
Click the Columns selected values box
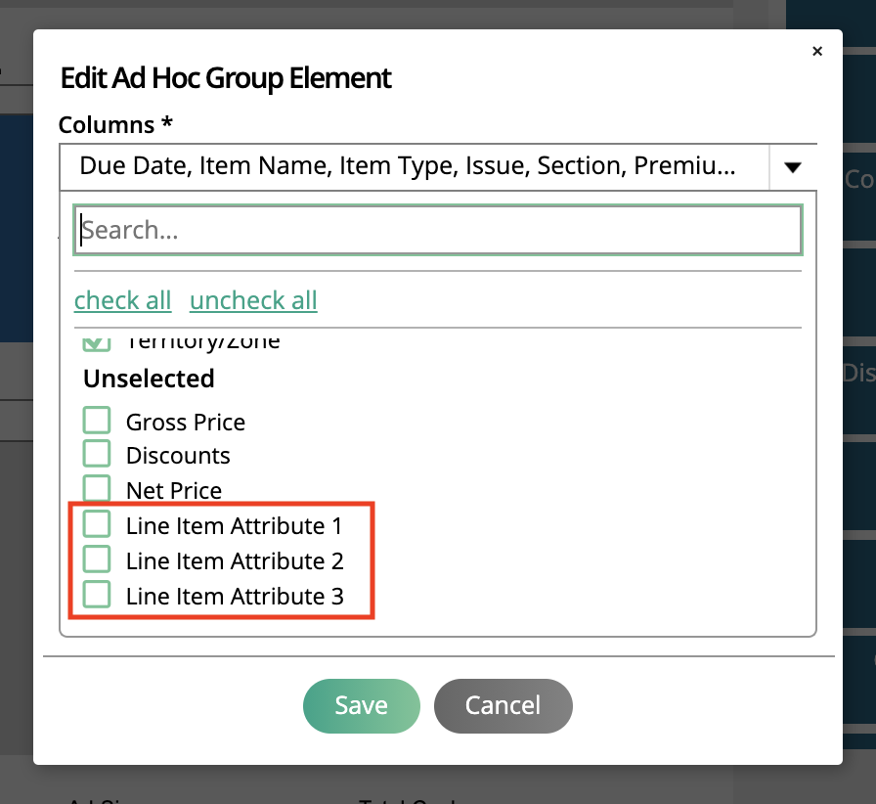pyautogui.click(x=415, y=167)
